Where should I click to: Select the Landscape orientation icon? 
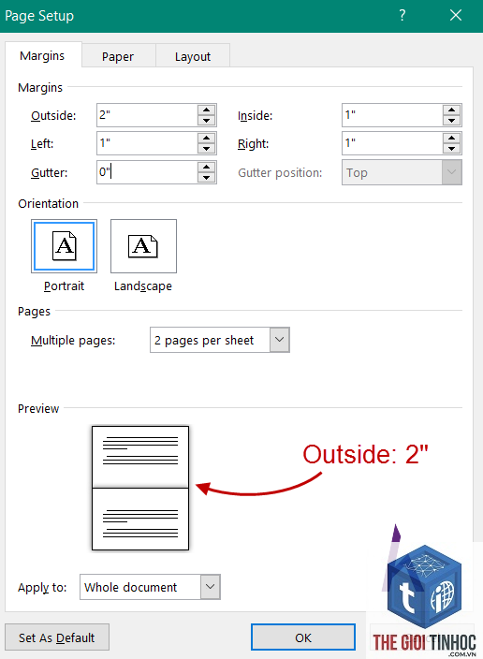click(x=143, y=246)
